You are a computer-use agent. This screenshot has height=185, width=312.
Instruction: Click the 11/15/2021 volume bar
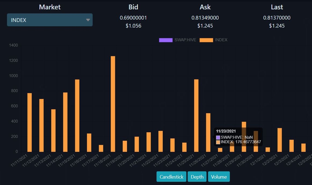(x=77, y=116)
